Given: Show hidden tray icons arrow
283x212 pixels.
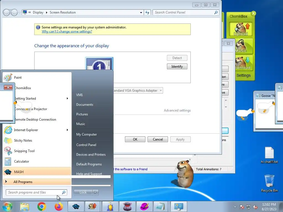Looking at the screenshot, I should click(235, 207).
